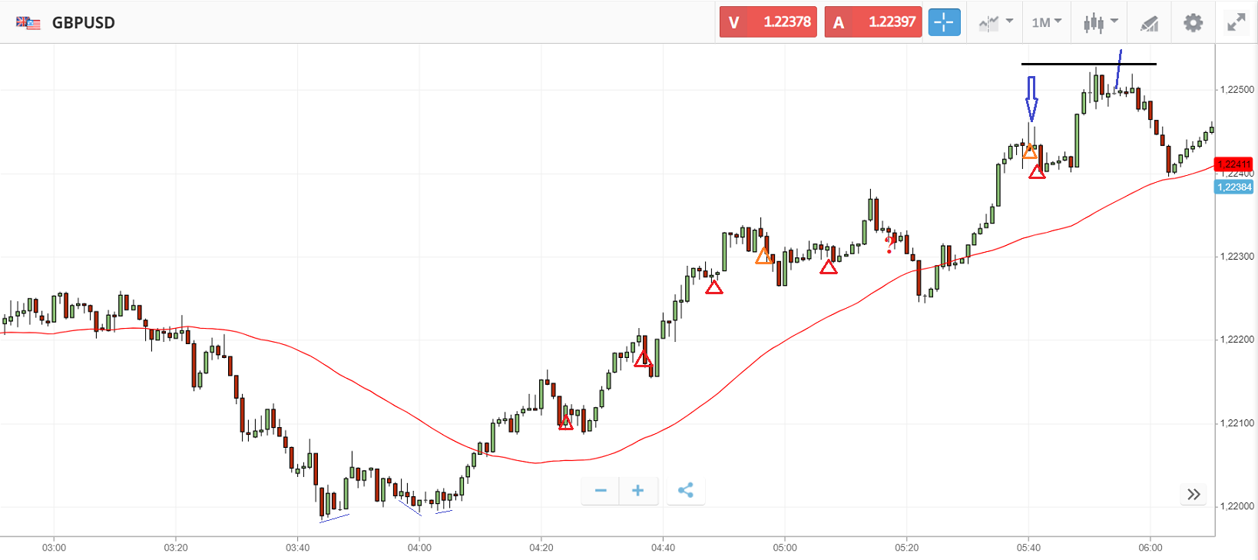Click the GBPUSD flag icon
This screenshot has width=1258, height=560.
(28, 23)
